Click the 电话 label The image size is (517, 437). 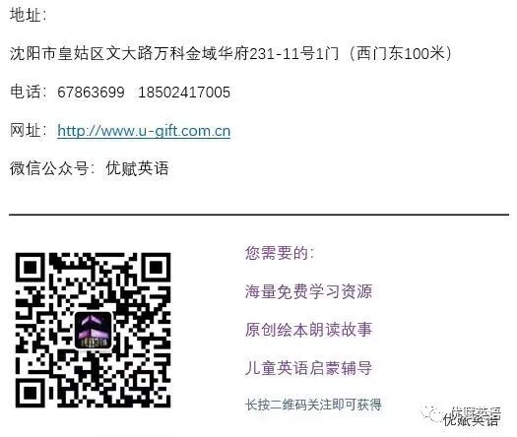(28, 92)
